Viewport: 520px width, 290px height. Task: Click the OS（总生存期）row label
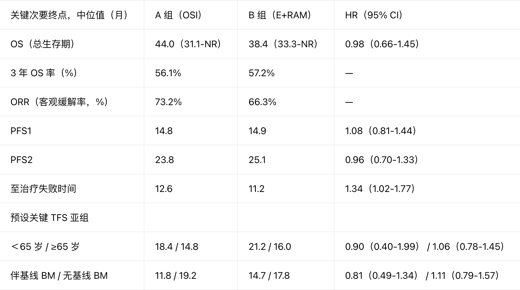(42, 44)
